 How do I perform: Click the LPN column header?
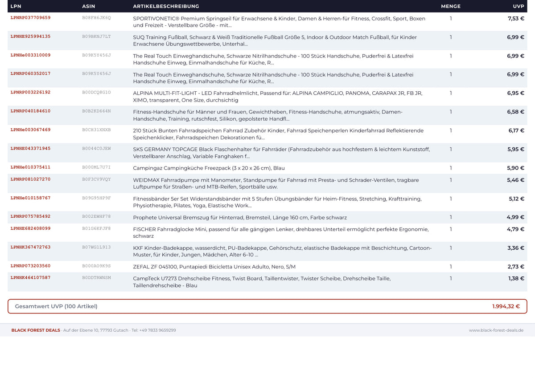pos(16,6)
